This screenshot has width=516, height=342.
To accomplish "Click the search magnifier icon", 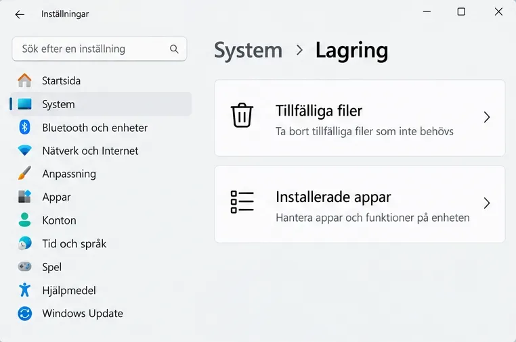I will (174, 49).
